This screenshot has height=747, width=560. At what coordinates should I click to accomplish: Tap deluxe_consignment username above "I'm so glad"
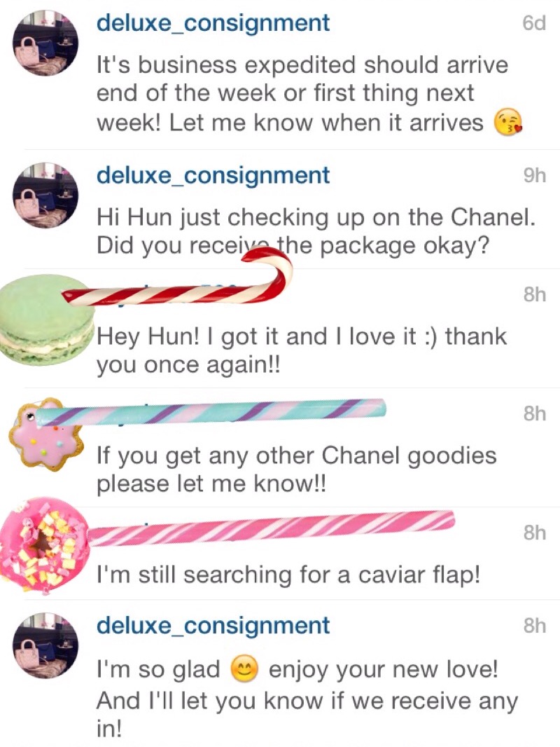pos(213,626)
